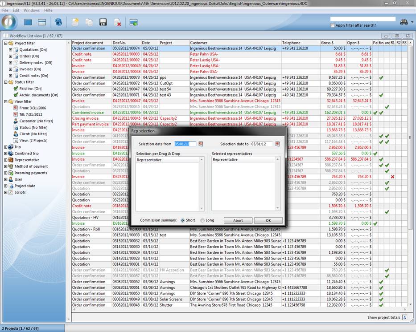The image size is (416, 332).
Task: Click the delete document icon with red X
Action: [117, 22]
